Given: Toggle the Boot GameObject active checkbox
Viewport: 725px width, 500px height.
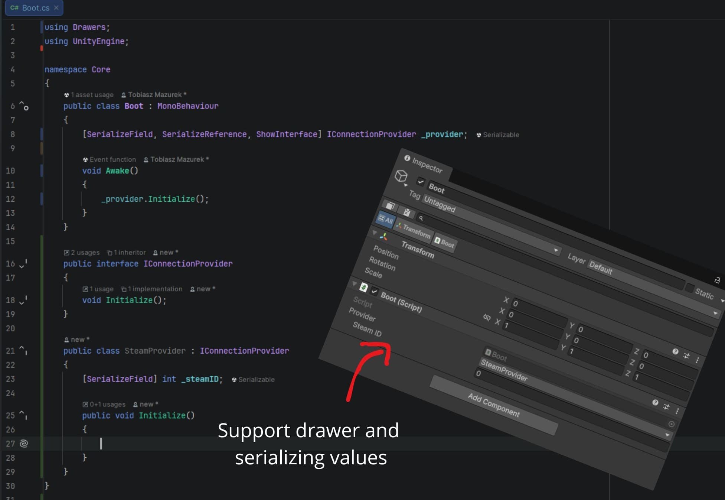Looking at the screenshot, I should pyautogui.click(x=421, y=181).
